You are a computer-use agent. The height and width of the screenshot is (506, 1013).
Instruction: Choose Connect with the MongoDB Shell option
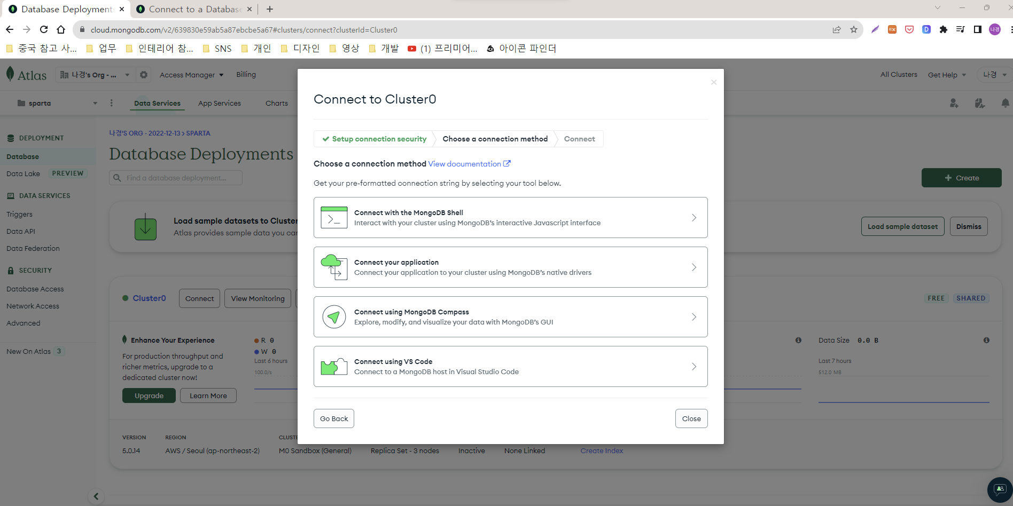(x=510, y=218)
